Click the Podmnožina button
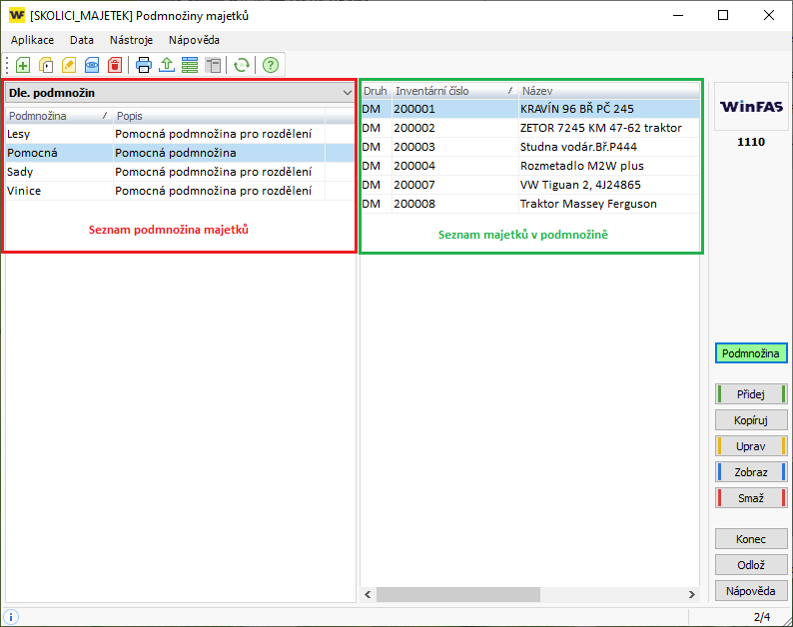793x627 pixels. click(751, 353)
